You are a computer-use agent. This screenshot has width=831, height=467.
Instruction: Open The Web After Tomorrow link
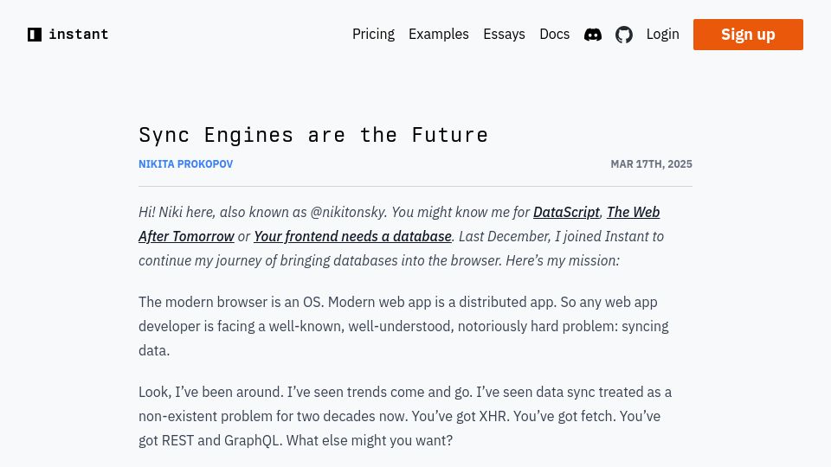click(633, 213)
